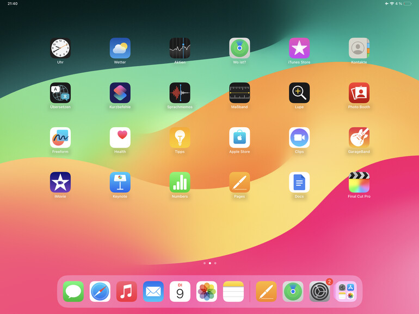Viewport: 419px width, 314px height.
Task: Open Settings with badge 2 in dock
Action: (319, 291)
